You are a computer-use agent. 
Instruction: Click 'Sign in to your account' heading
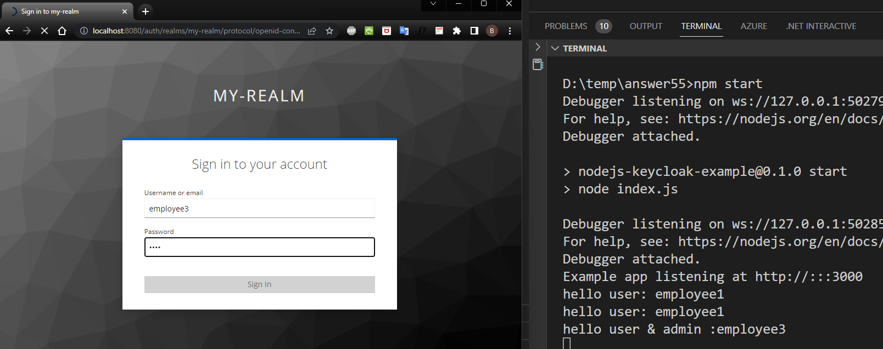coord(259,164)
